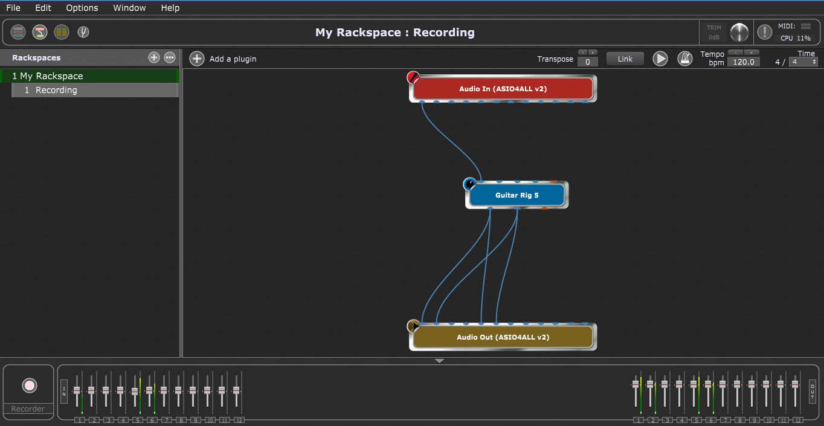This screenshot has width=824, height=426.
Task: Click the CPU 11% readout
Action: click(x=795, y=38)
